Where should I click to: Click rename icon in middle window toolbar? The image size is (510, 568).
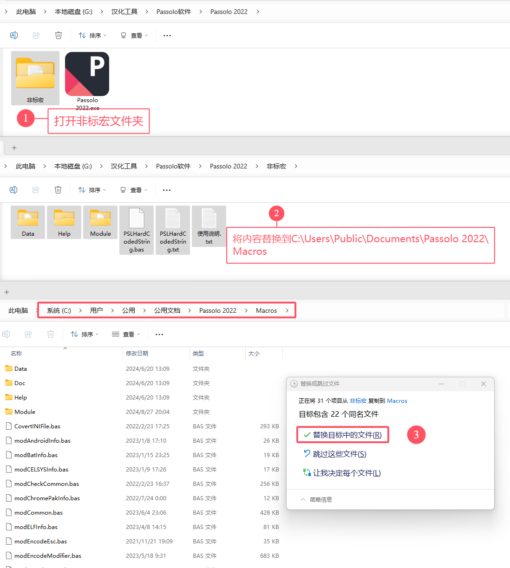coord(13,190)
